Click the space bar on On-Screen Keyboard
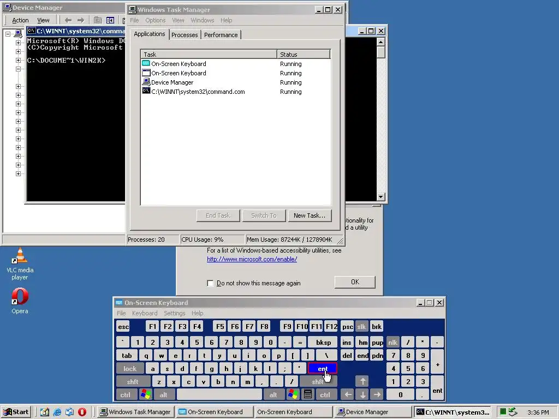This screenshot has width=559, height=419. click(x=219, y=394)
